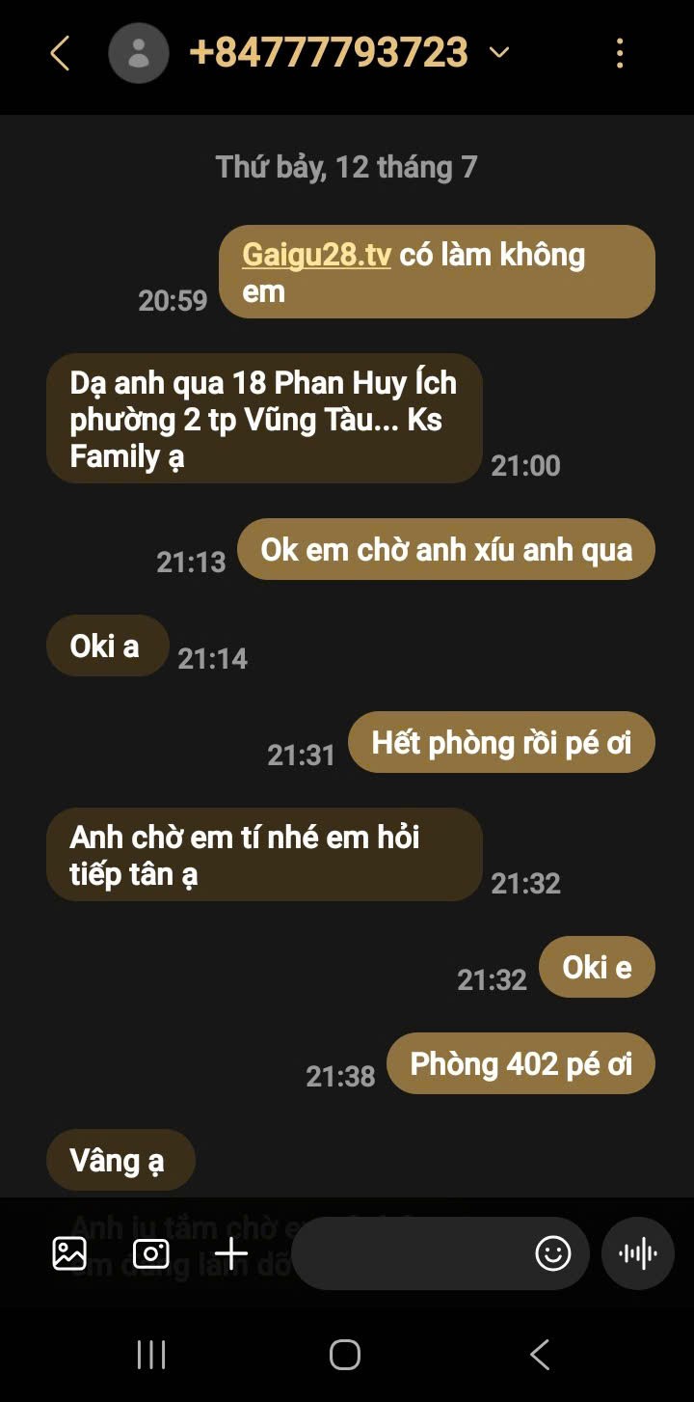Open the contact avatar profile picture

(139, 53)
